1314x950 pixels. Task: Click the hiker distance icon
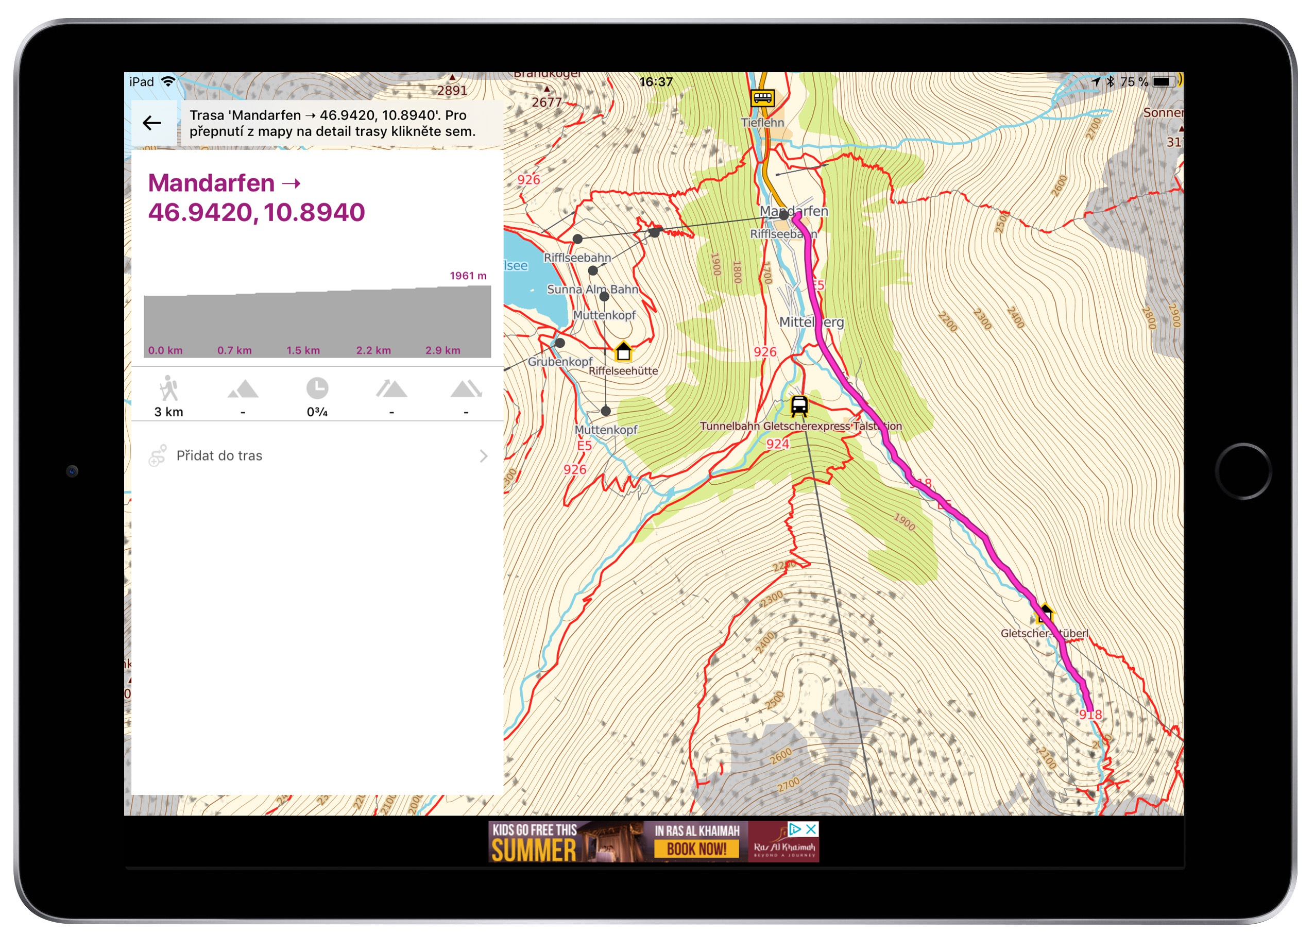(168, 389)
